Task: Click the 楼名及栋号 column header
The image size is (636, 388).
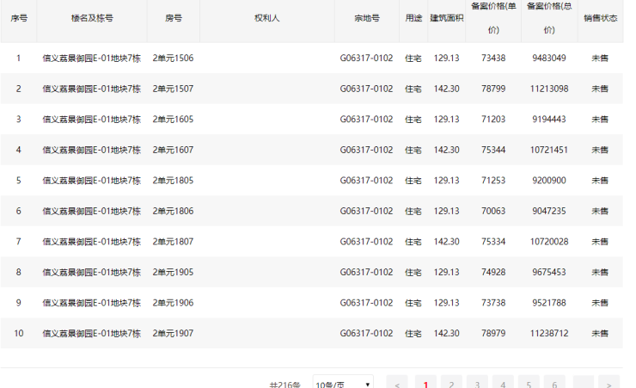Action: tap(91, 18)
